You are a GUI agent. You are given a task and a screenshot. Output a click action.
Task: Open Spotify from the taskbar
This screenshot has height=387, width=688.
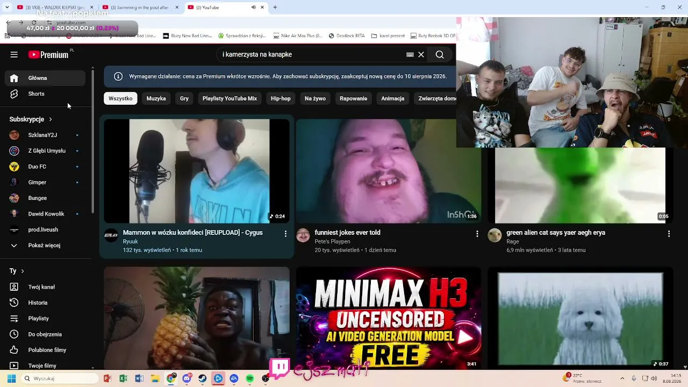(250, 378)
